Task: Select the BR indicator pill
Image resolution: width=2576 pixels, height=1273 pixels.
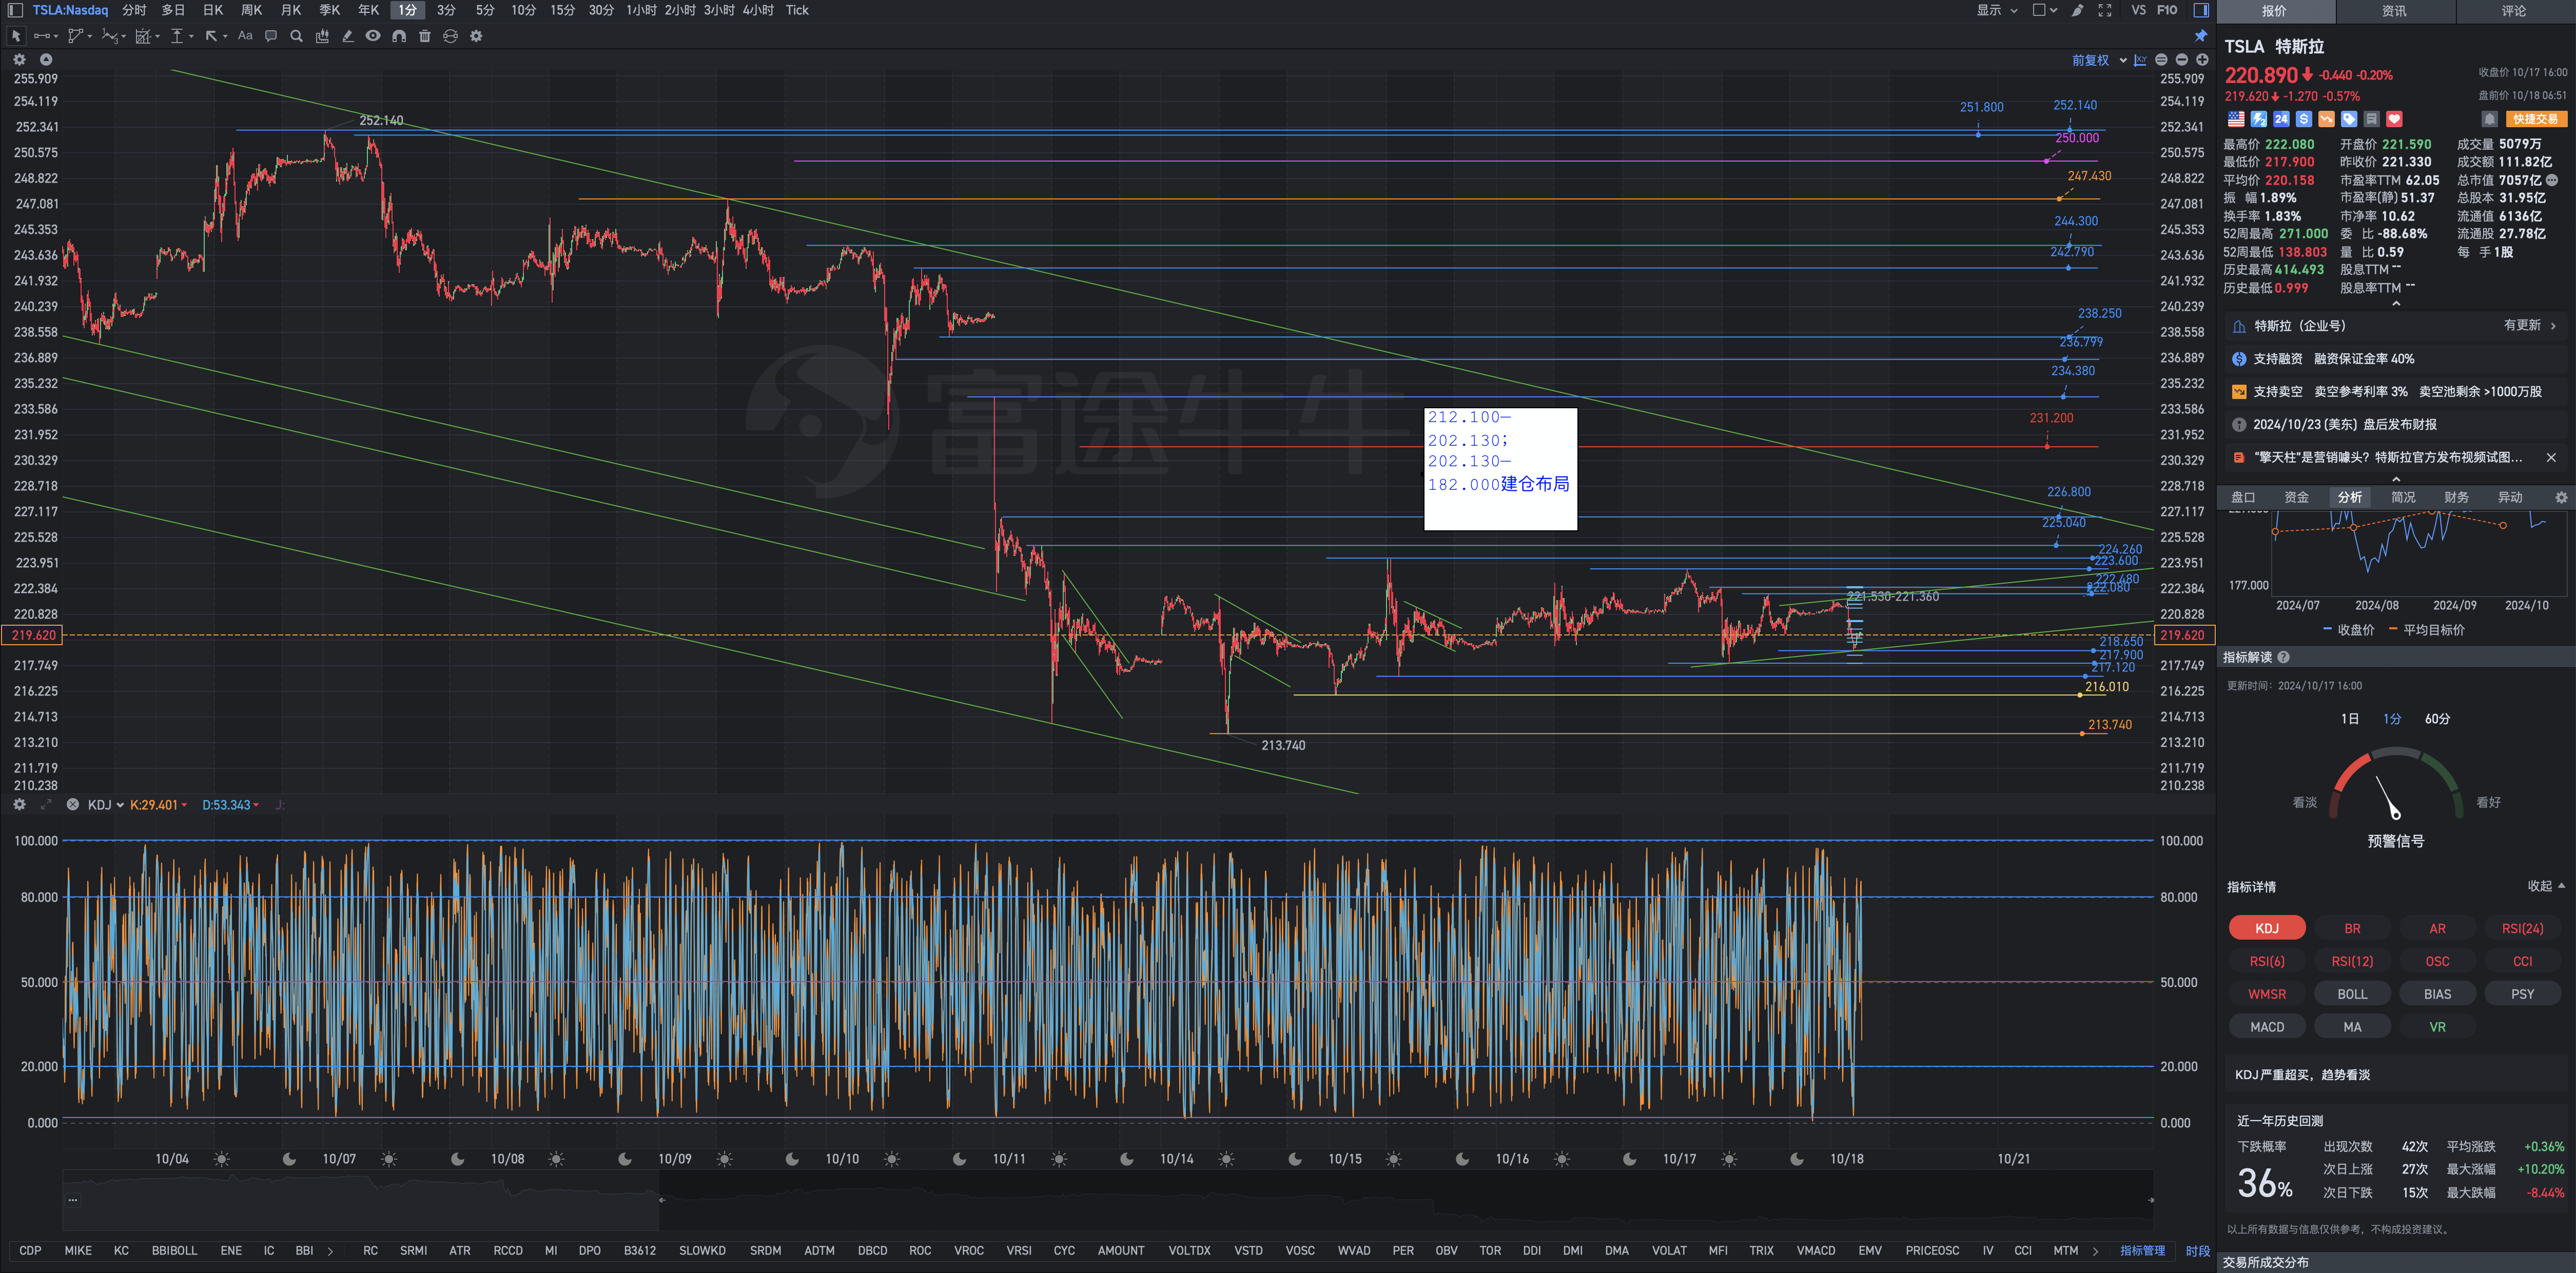Action: click(2352, 928)
